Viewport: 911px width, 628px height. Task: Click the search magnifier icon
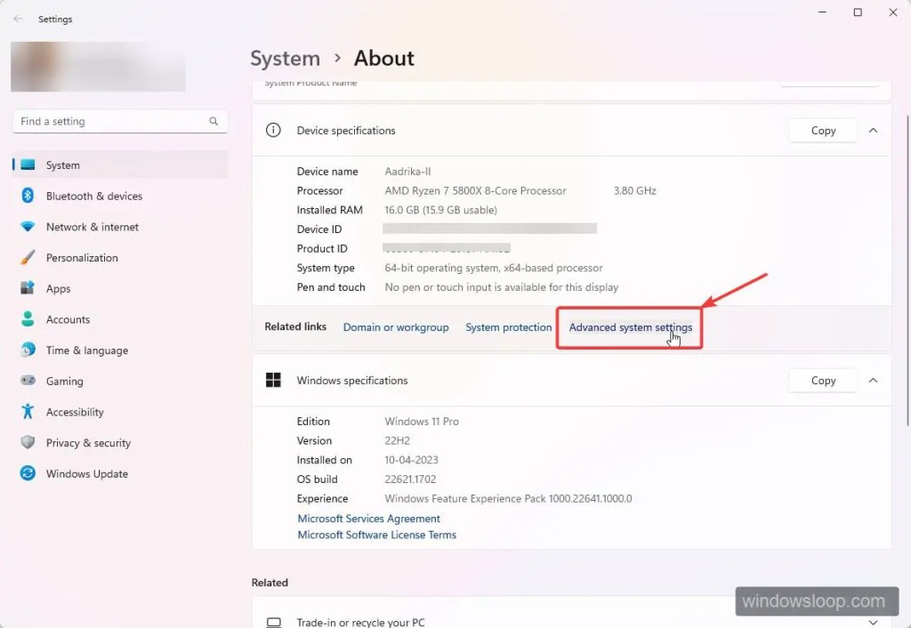[214, 121]
